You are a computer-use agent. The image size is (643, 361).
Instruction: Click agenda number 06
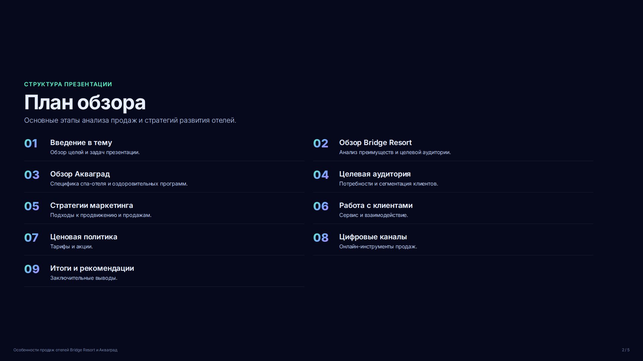[x=320, y=206]
